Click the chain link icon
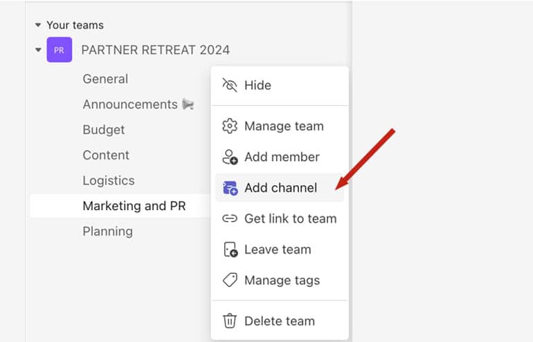The height and width of the screenshot is (342, 533). pyautogui.click(x=229, y=218)
